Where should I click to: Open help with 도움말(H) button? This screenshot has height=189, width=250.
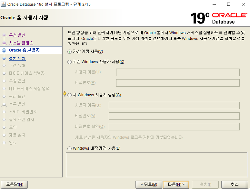pyautogui.click(x=15, y=184)
